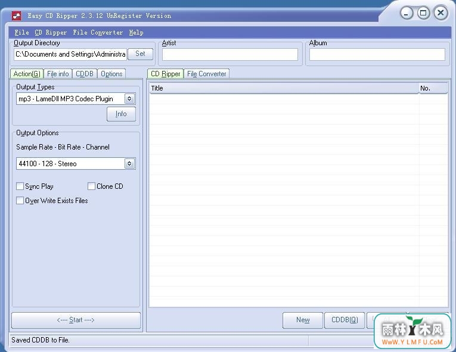Minimize the Easy CD Ripper window
Screen dimensions: 456x352
pyautogui.click(x=407, y=13)
